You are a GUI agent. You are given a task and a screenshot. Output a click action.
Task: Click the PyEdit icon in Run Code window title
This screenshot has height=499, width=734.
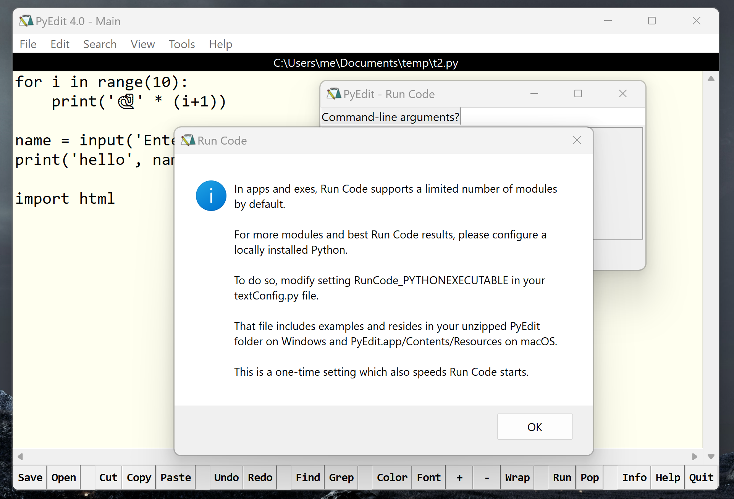click(334, 94)
